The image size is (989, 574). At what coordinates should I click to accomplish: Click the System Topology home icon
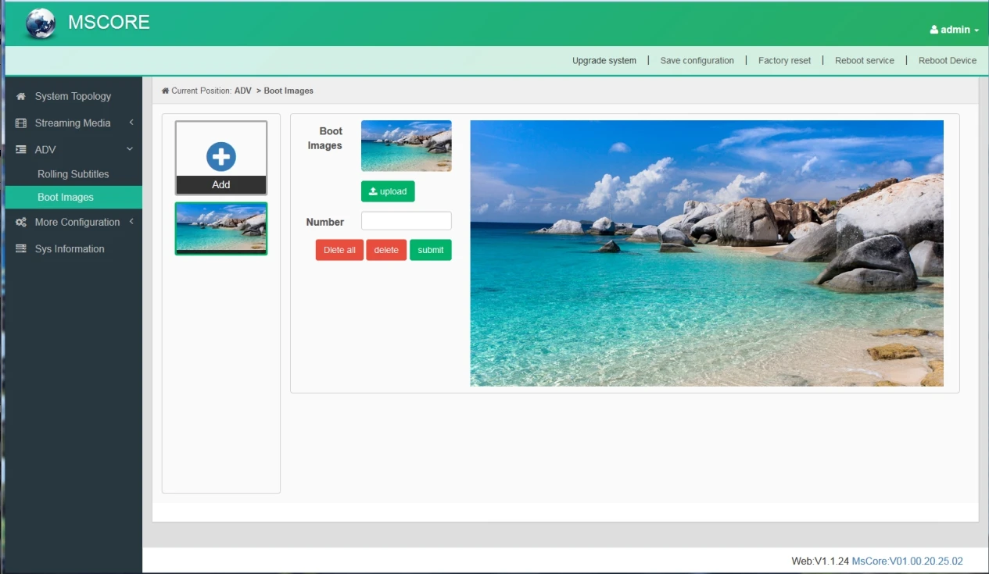(21, 96)
